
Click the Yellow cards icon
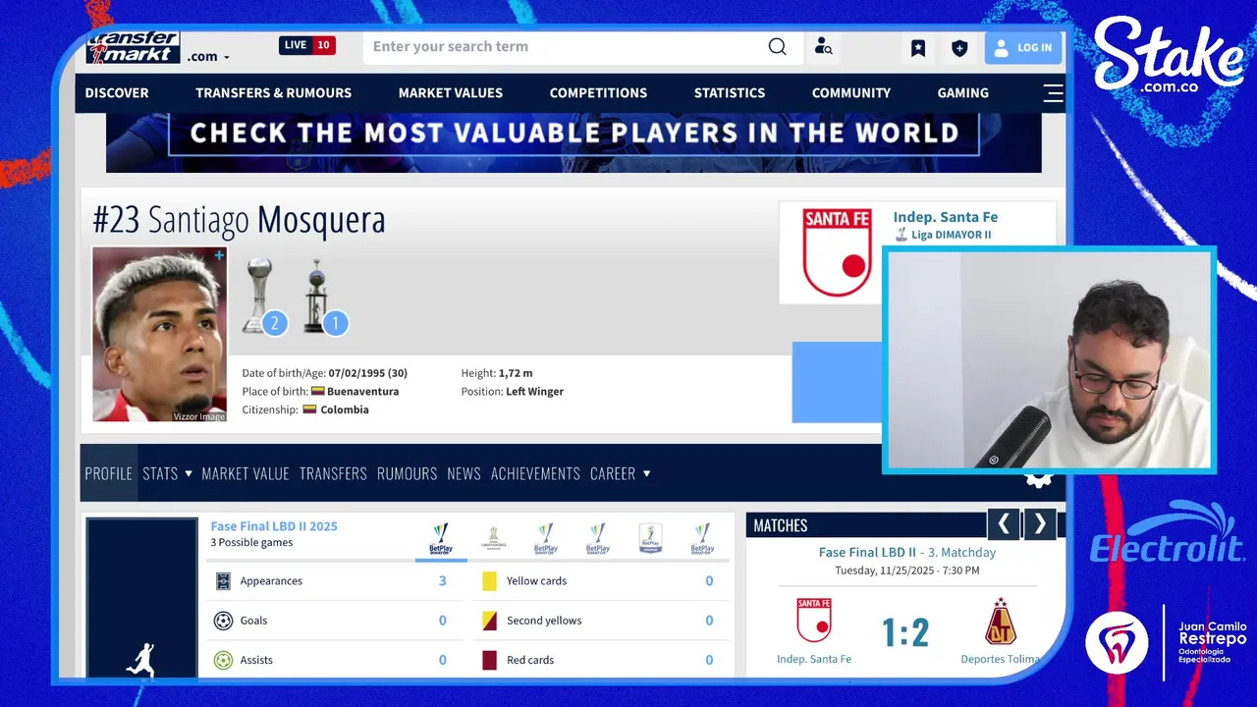pos(489,581)
